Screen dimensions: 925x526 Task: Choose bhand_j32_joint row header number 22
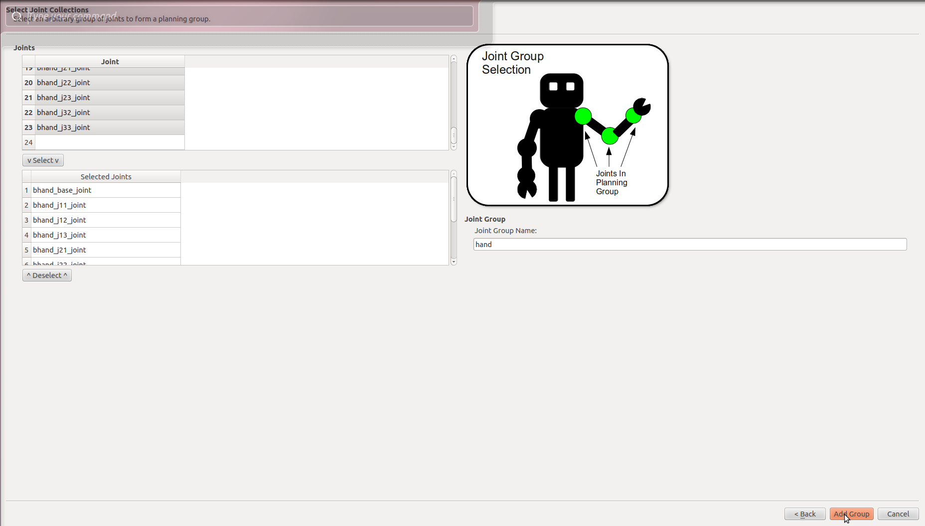click(x=28, y=113)
